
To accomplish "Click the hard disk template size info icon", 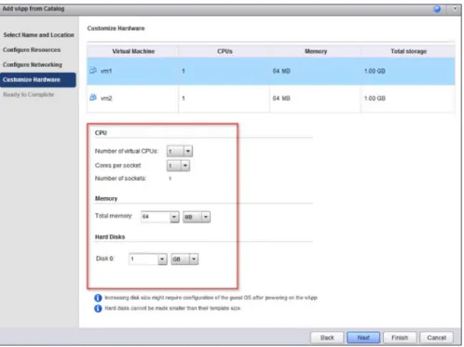I will click(98, 309).
